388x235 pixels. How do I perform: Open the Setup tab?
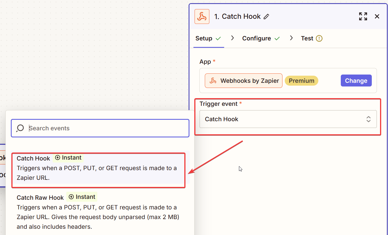pyautogui.click(x=208, y=38)
